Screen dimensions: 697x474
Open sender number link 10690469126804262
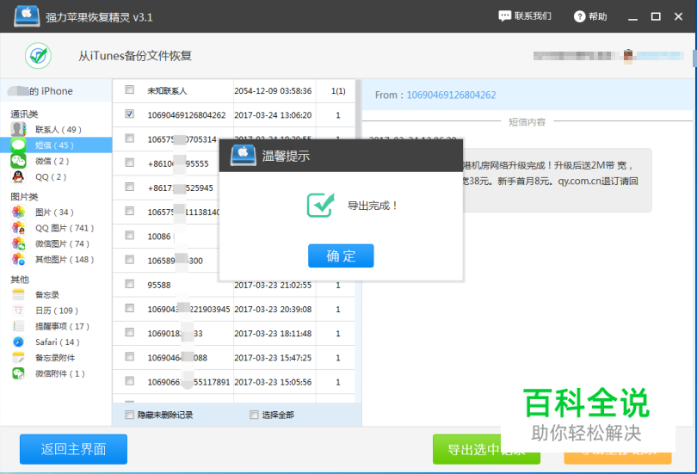pyautogui.click(x=451, y=95)
